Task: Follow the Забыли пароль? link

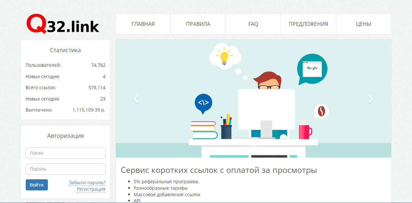Action: [87, 183]
